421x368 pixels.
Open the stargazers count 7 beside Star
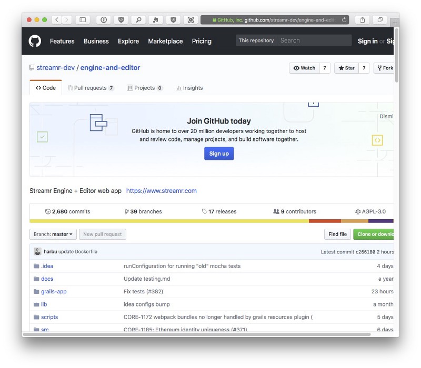[x=364, y=68]
